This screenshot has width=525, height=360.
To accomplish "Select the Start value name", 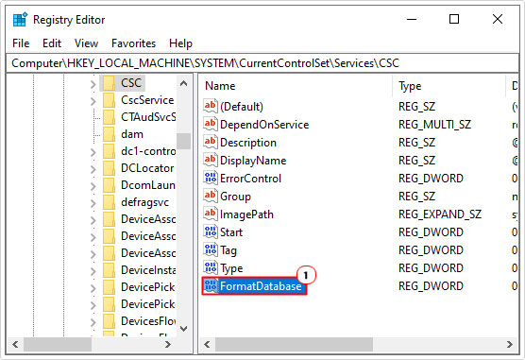I will tap(231, 232).
